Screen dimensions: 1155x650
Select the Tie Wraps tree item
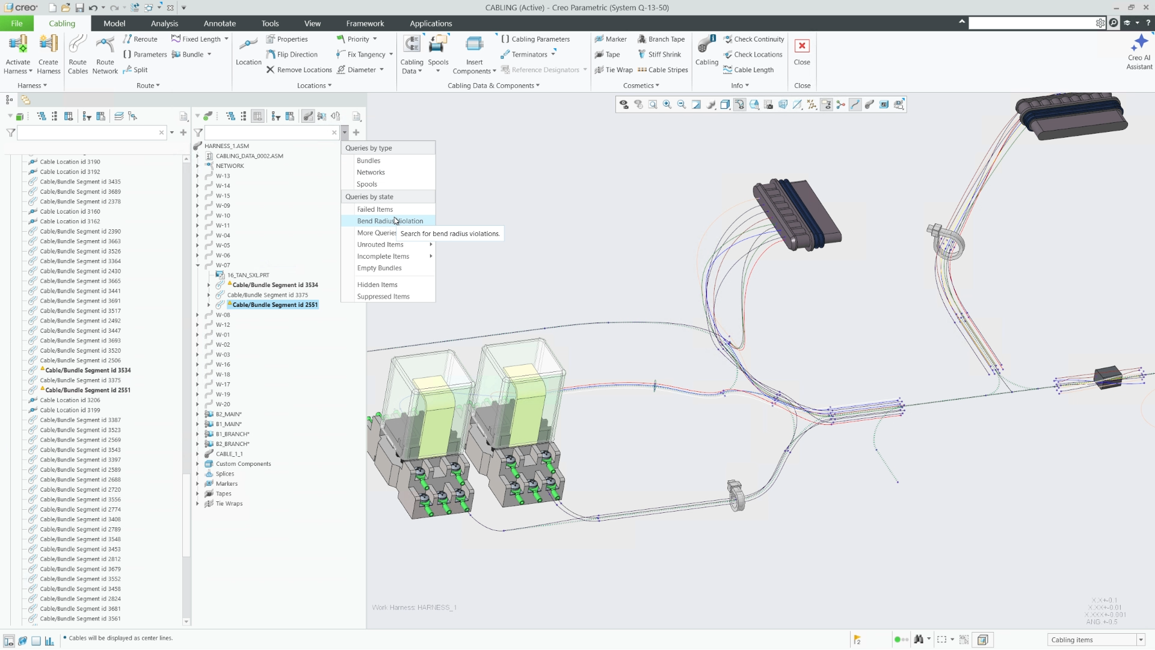(229, 504)
